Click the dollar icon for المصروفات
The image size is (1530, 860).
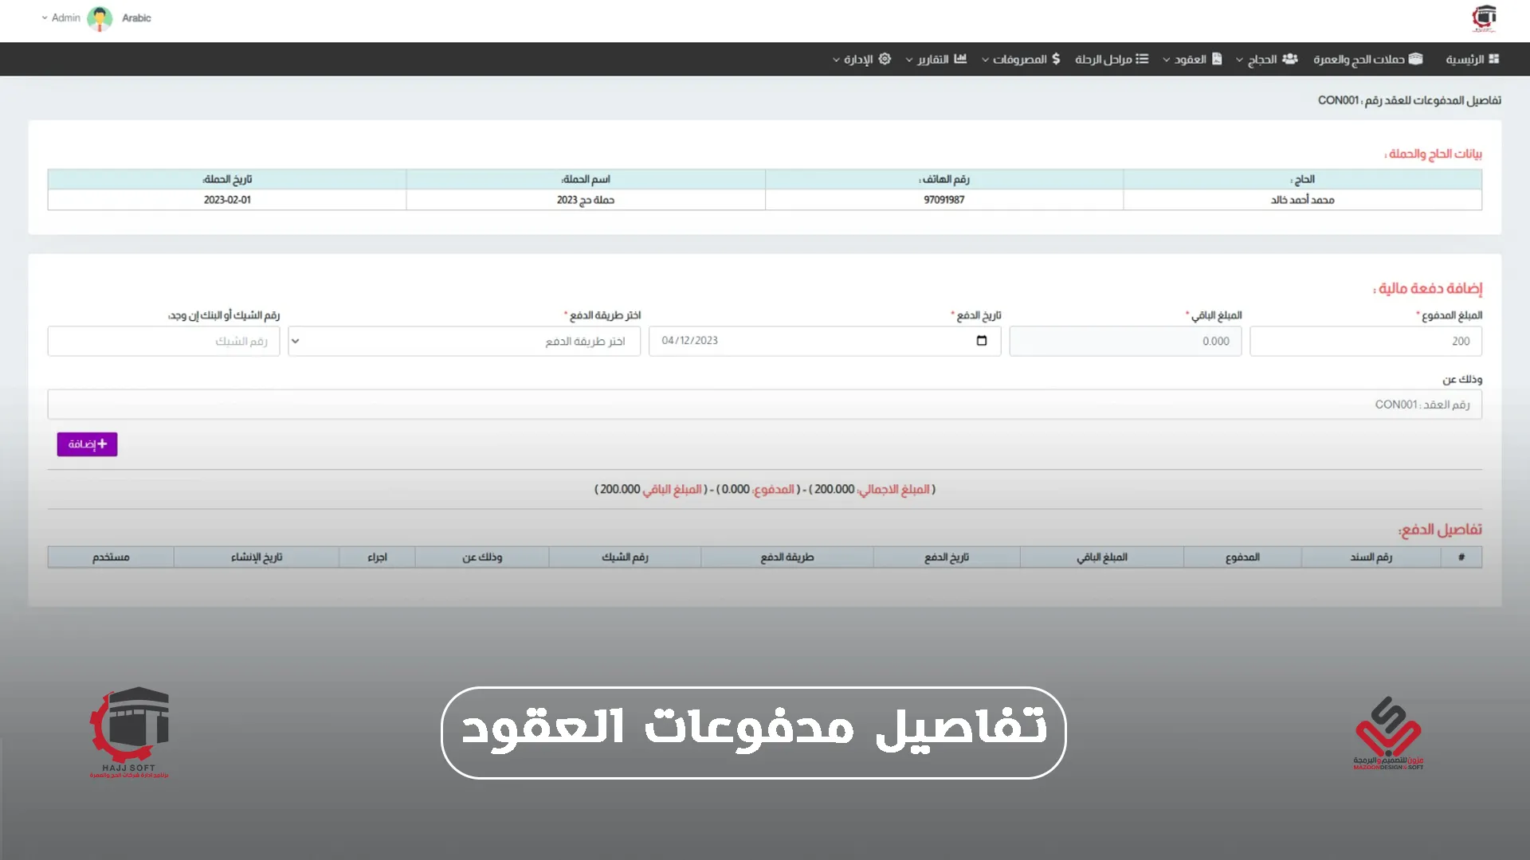[x=1056, y=59]
